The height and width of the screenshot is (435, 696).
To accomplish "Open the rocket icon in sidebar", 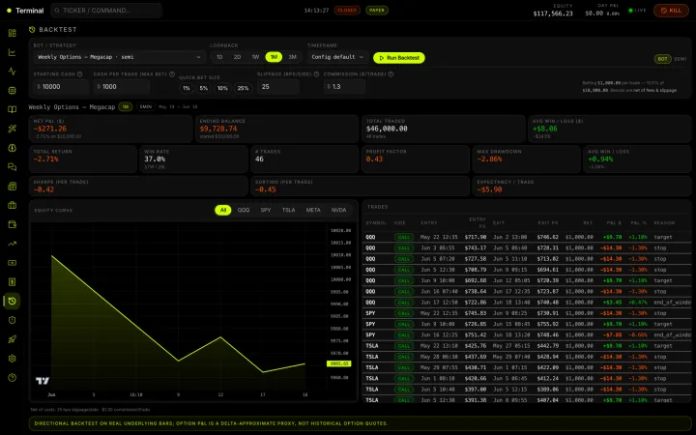I will click(x=12, y=339).
